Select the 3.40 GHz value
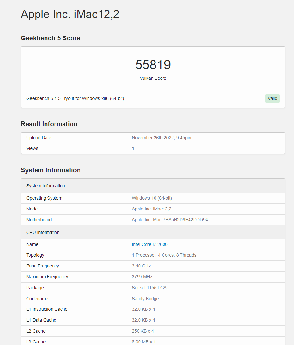This screenshot has width=294, height=345. point(141,266)
